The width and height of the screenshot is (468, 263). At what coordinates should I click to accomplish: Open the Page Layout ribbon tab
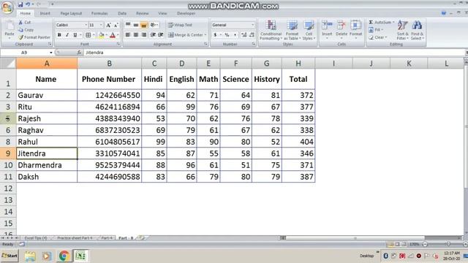(x=71, y=13)
